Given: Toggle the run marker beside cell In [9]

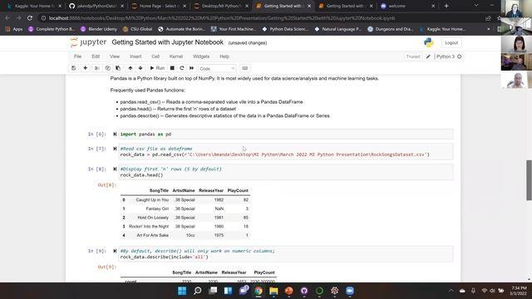Looking at the screenshot, I should tap(115, 251).
